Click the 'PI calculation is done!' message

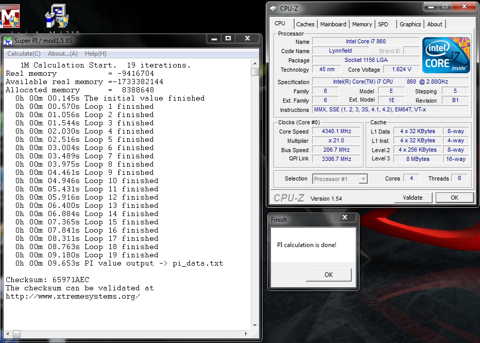pyautogui.click(x=306, y=245)
